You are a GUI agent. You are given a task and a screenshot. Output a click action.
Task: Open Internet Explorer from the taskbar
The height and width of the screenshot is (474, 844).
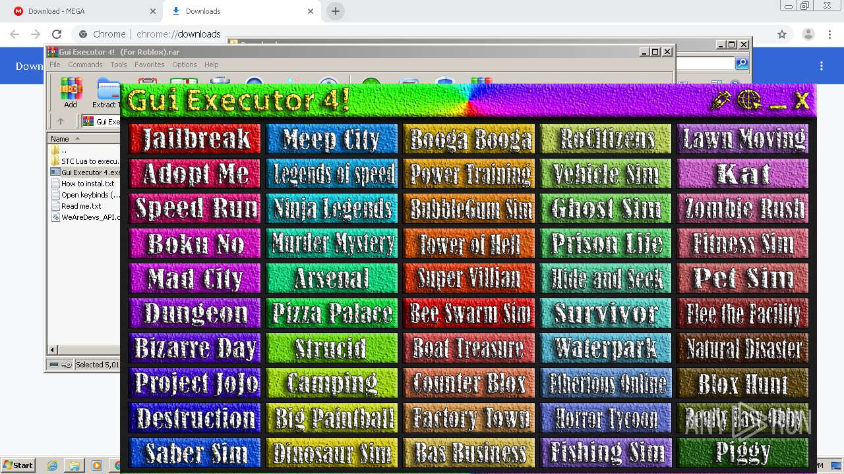[x=52, y=465]
